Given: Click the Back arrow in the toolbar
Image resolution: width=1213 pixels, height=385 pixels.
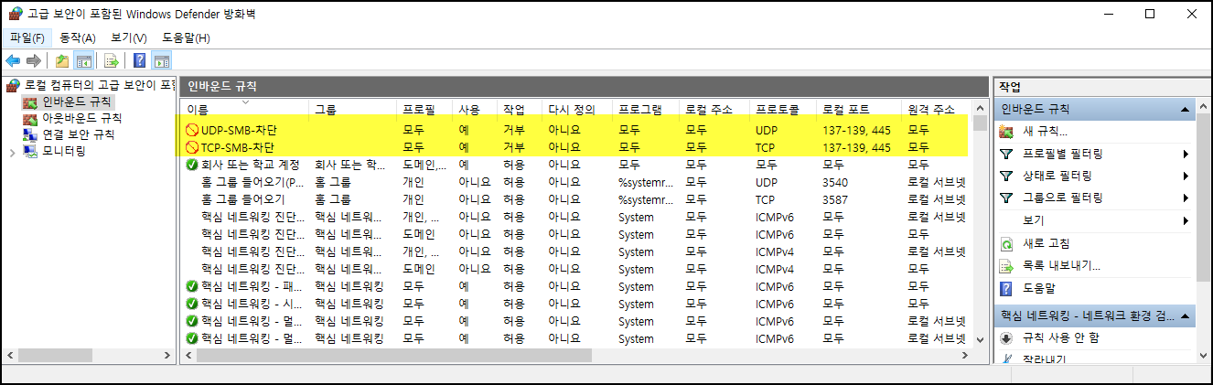Looking at the screenshot, I should 13,61.
